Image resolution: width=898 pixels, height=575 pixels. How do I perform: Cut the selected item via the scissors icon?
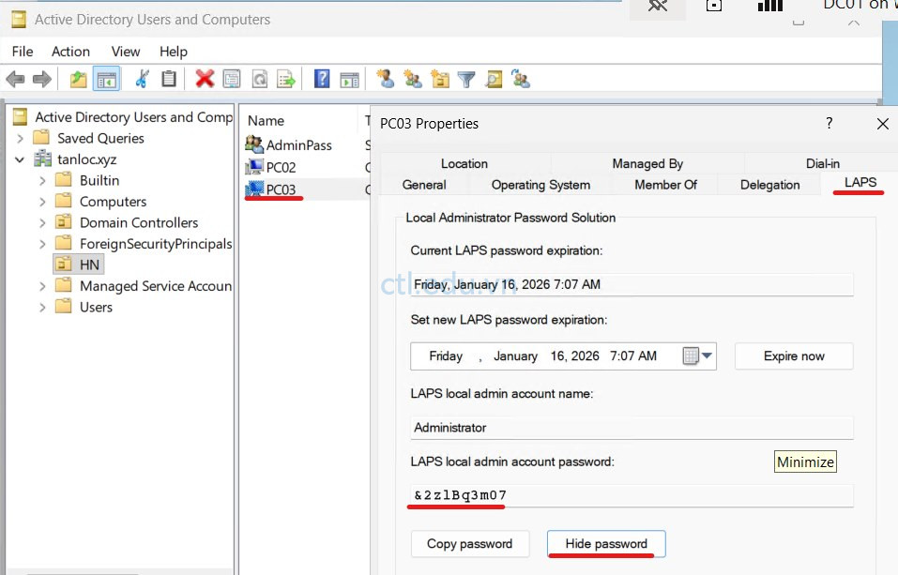[143, 79]
